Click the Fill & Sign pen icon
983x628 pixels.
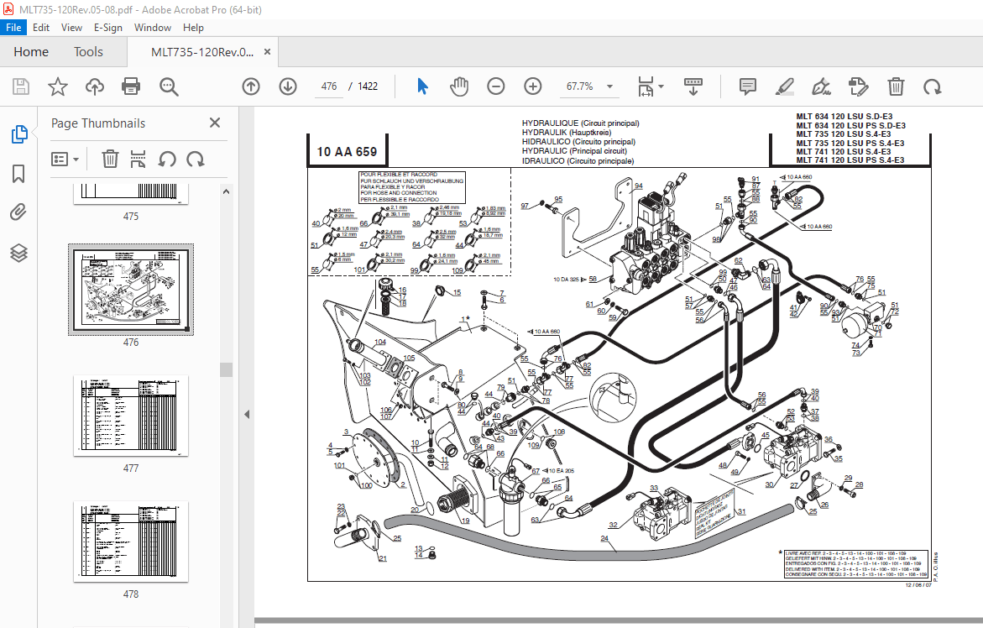[821, 86]
